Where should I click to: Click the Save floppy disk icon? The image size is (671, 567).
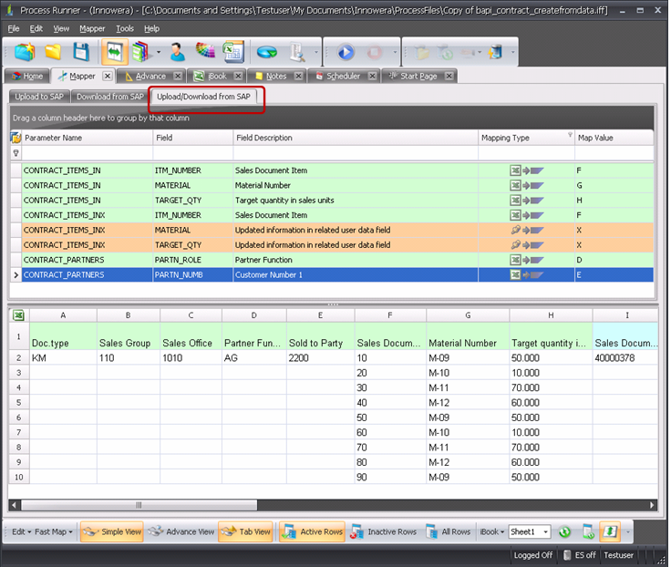pos(81,52)
